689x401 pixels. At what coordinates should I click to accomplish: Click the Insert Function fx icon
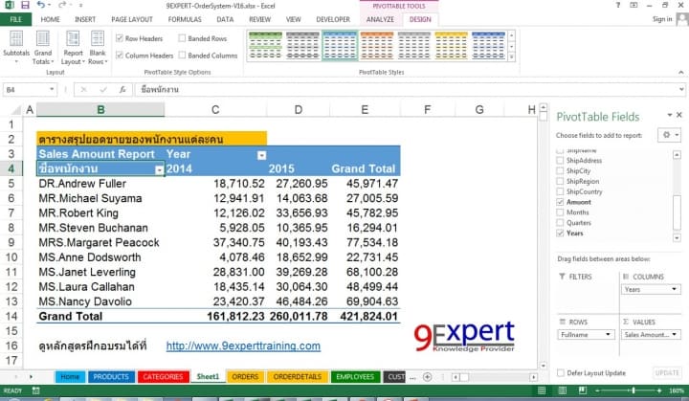coord(123,89)
